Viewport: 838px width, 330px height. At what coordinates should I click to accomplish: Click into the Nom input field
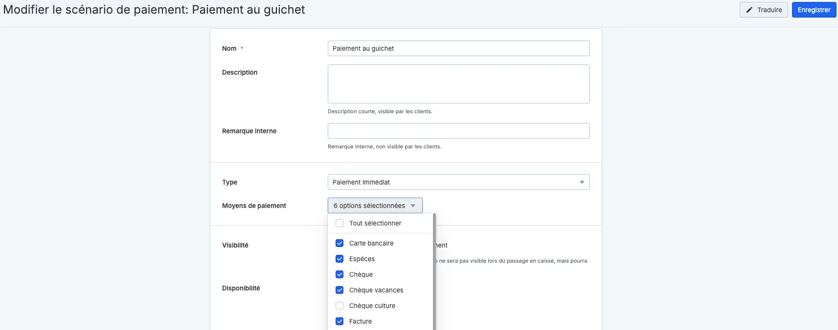(x=459, y=48)
